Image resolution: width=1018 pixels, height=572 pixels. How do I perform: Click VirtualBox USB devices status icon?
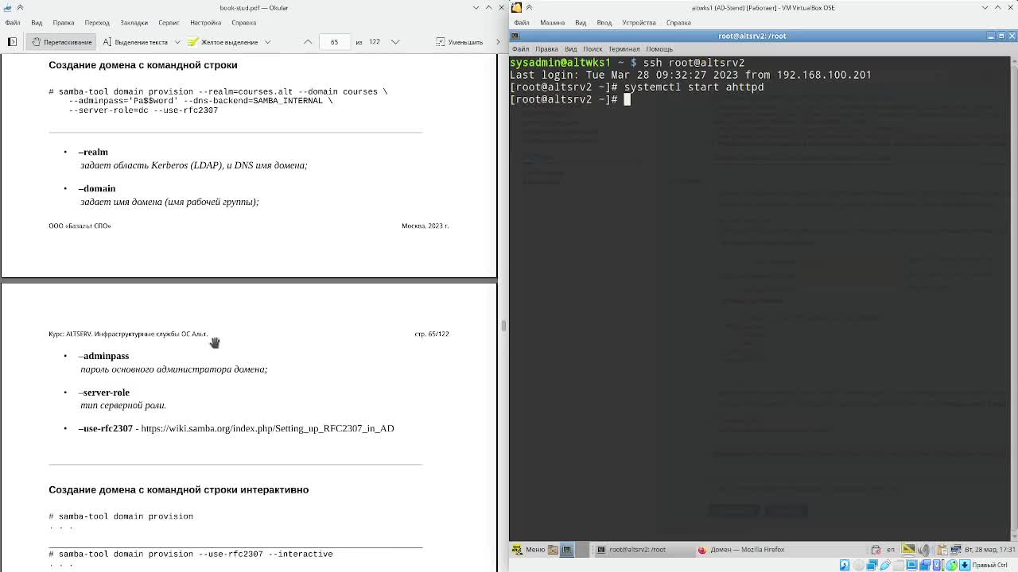point(885,565)
